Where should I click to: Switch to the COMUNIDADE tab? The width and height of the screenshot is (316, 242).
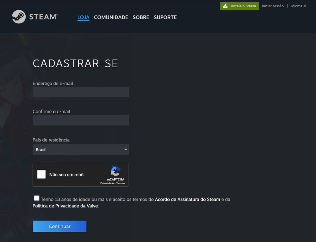tap(111, 17)
